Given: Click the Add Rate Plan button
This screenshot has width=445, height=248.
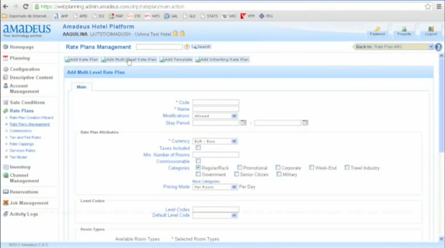Looking at the screenshot, I should click(82, 59).
